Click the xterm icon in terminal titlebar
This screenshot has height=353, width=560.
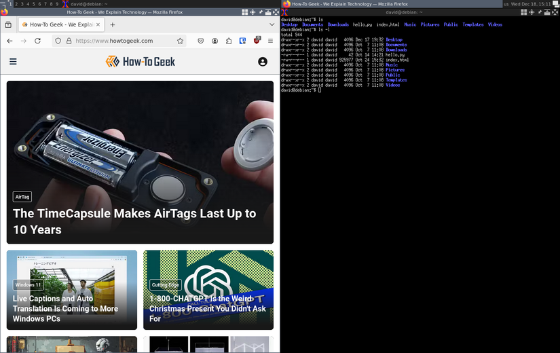(284, 12)
